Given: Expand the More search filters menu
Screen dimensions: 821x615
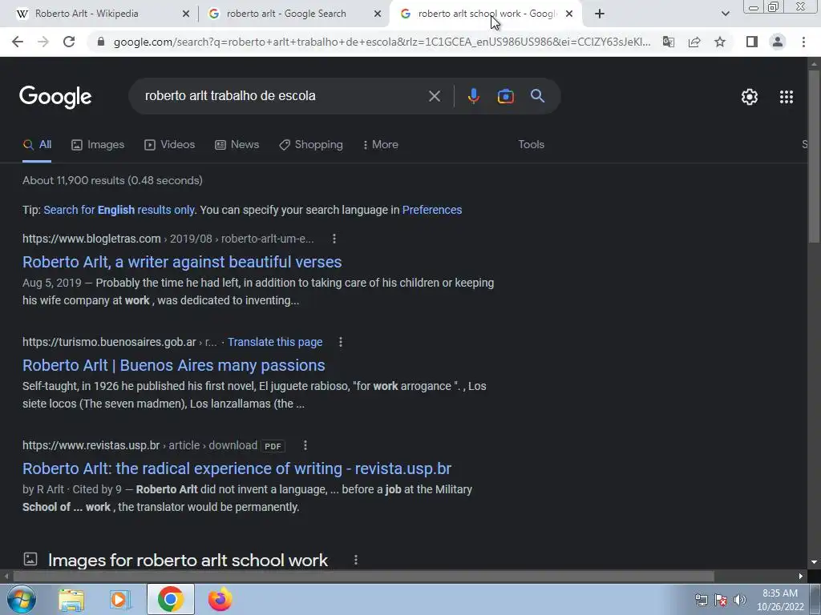Looking at the screenshot, I should [381, 145].
